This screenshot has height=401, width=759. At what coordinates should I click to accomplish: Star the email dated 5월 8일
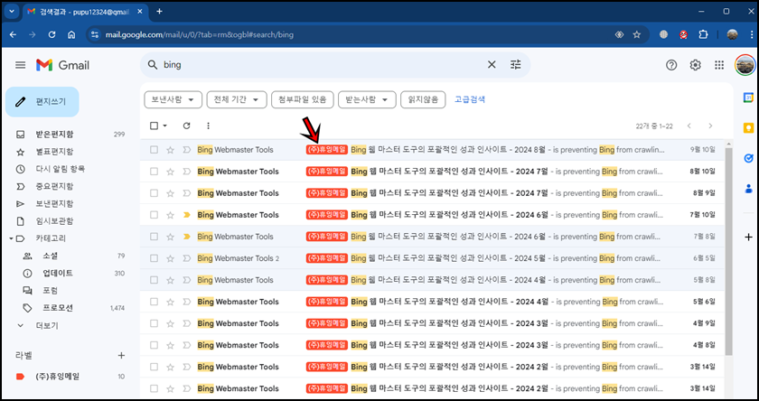pos(170,280)
